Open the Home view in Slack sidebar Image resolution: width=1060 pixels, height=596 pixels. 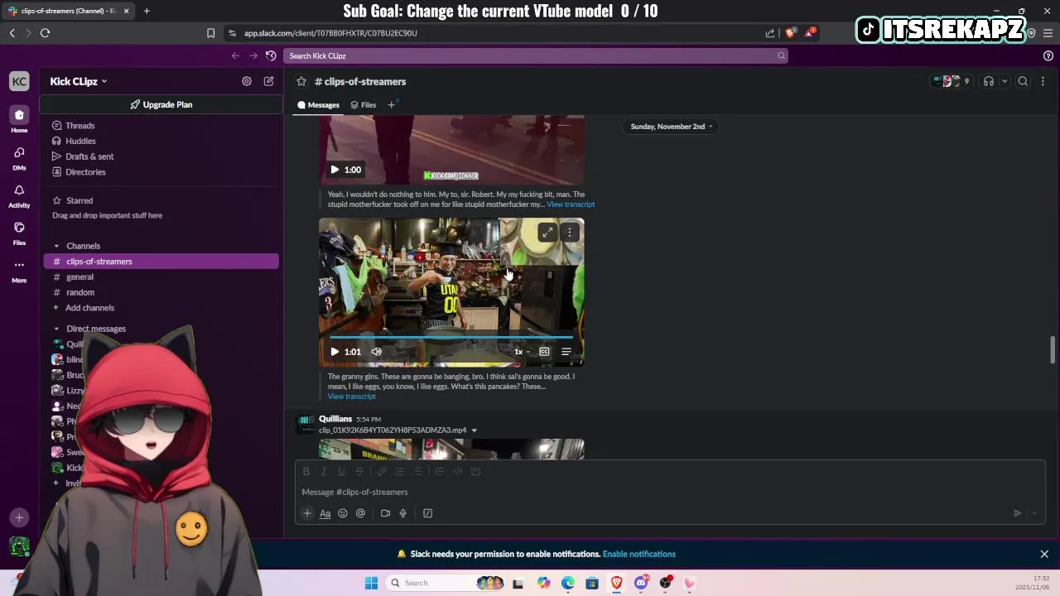[x=19, y=119]
